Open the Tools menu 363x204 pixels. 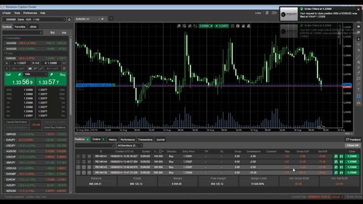coord(17,13)
